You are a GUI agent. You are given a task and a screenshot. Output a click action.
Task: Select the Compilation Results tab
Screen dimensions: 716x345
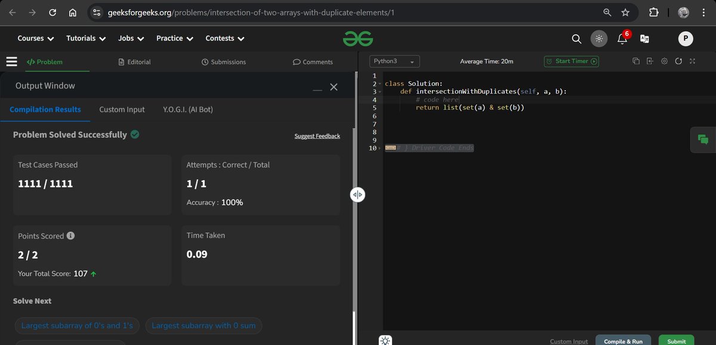click(45, 109)
